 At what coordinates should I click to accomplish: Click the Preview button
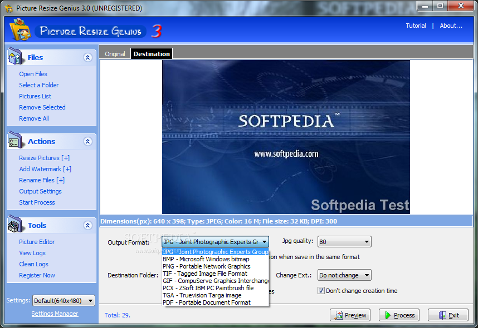click(350, 315)
